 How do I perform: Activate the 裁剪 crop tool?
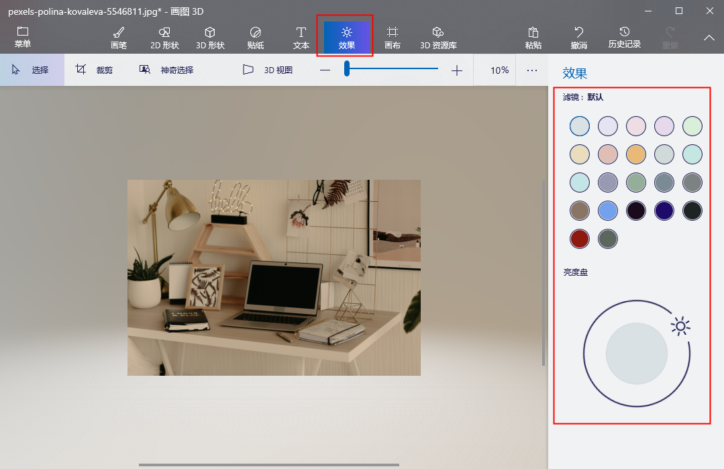[94, 70]
